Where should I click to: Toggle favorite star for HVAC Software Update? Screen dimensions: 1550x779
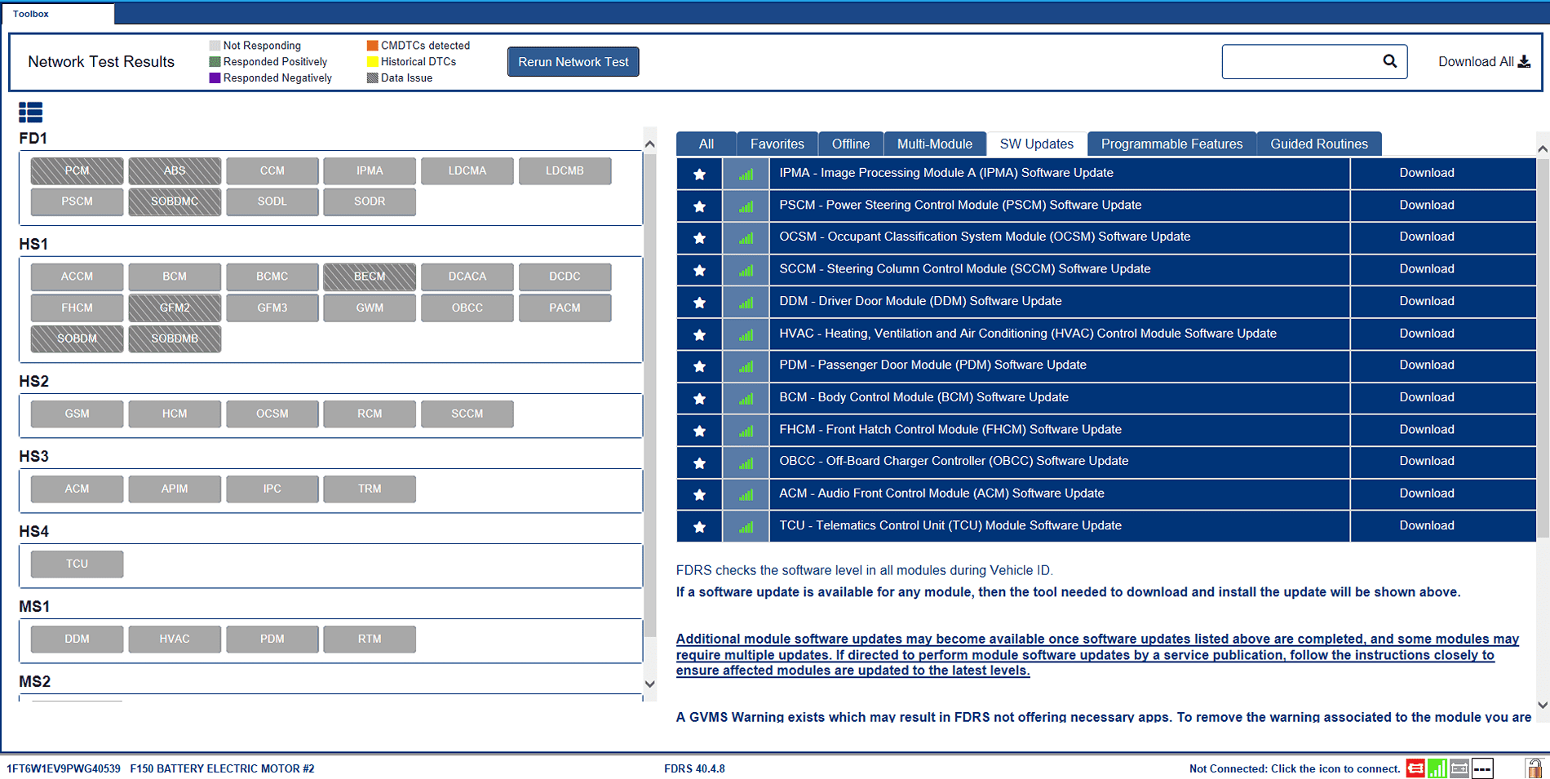click(x=699, y=334)
